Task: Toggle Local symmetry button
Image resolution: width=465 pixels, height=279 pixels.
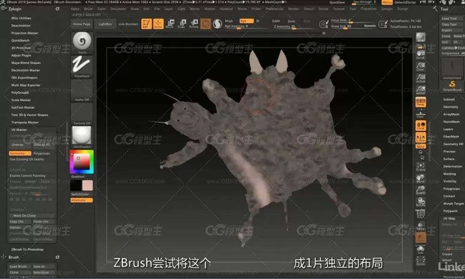Action: (x=421, y=126)
